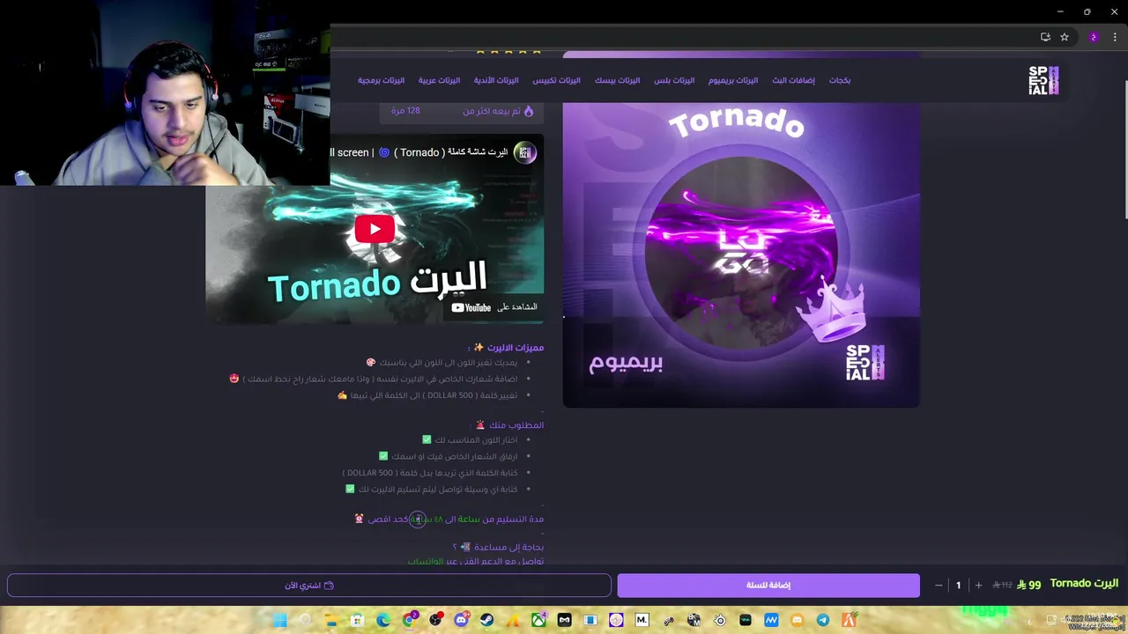
Task: Select the '128 مرة' sold count text
Action: tap(405, 111)
